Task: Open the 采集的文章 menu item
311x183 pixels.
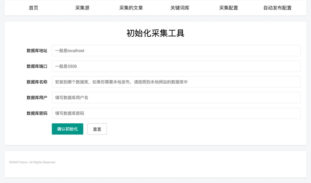Action: point(131,8)
